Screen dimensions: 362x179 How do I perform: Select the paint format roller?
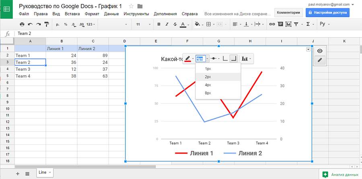click(x=47, y=24)
